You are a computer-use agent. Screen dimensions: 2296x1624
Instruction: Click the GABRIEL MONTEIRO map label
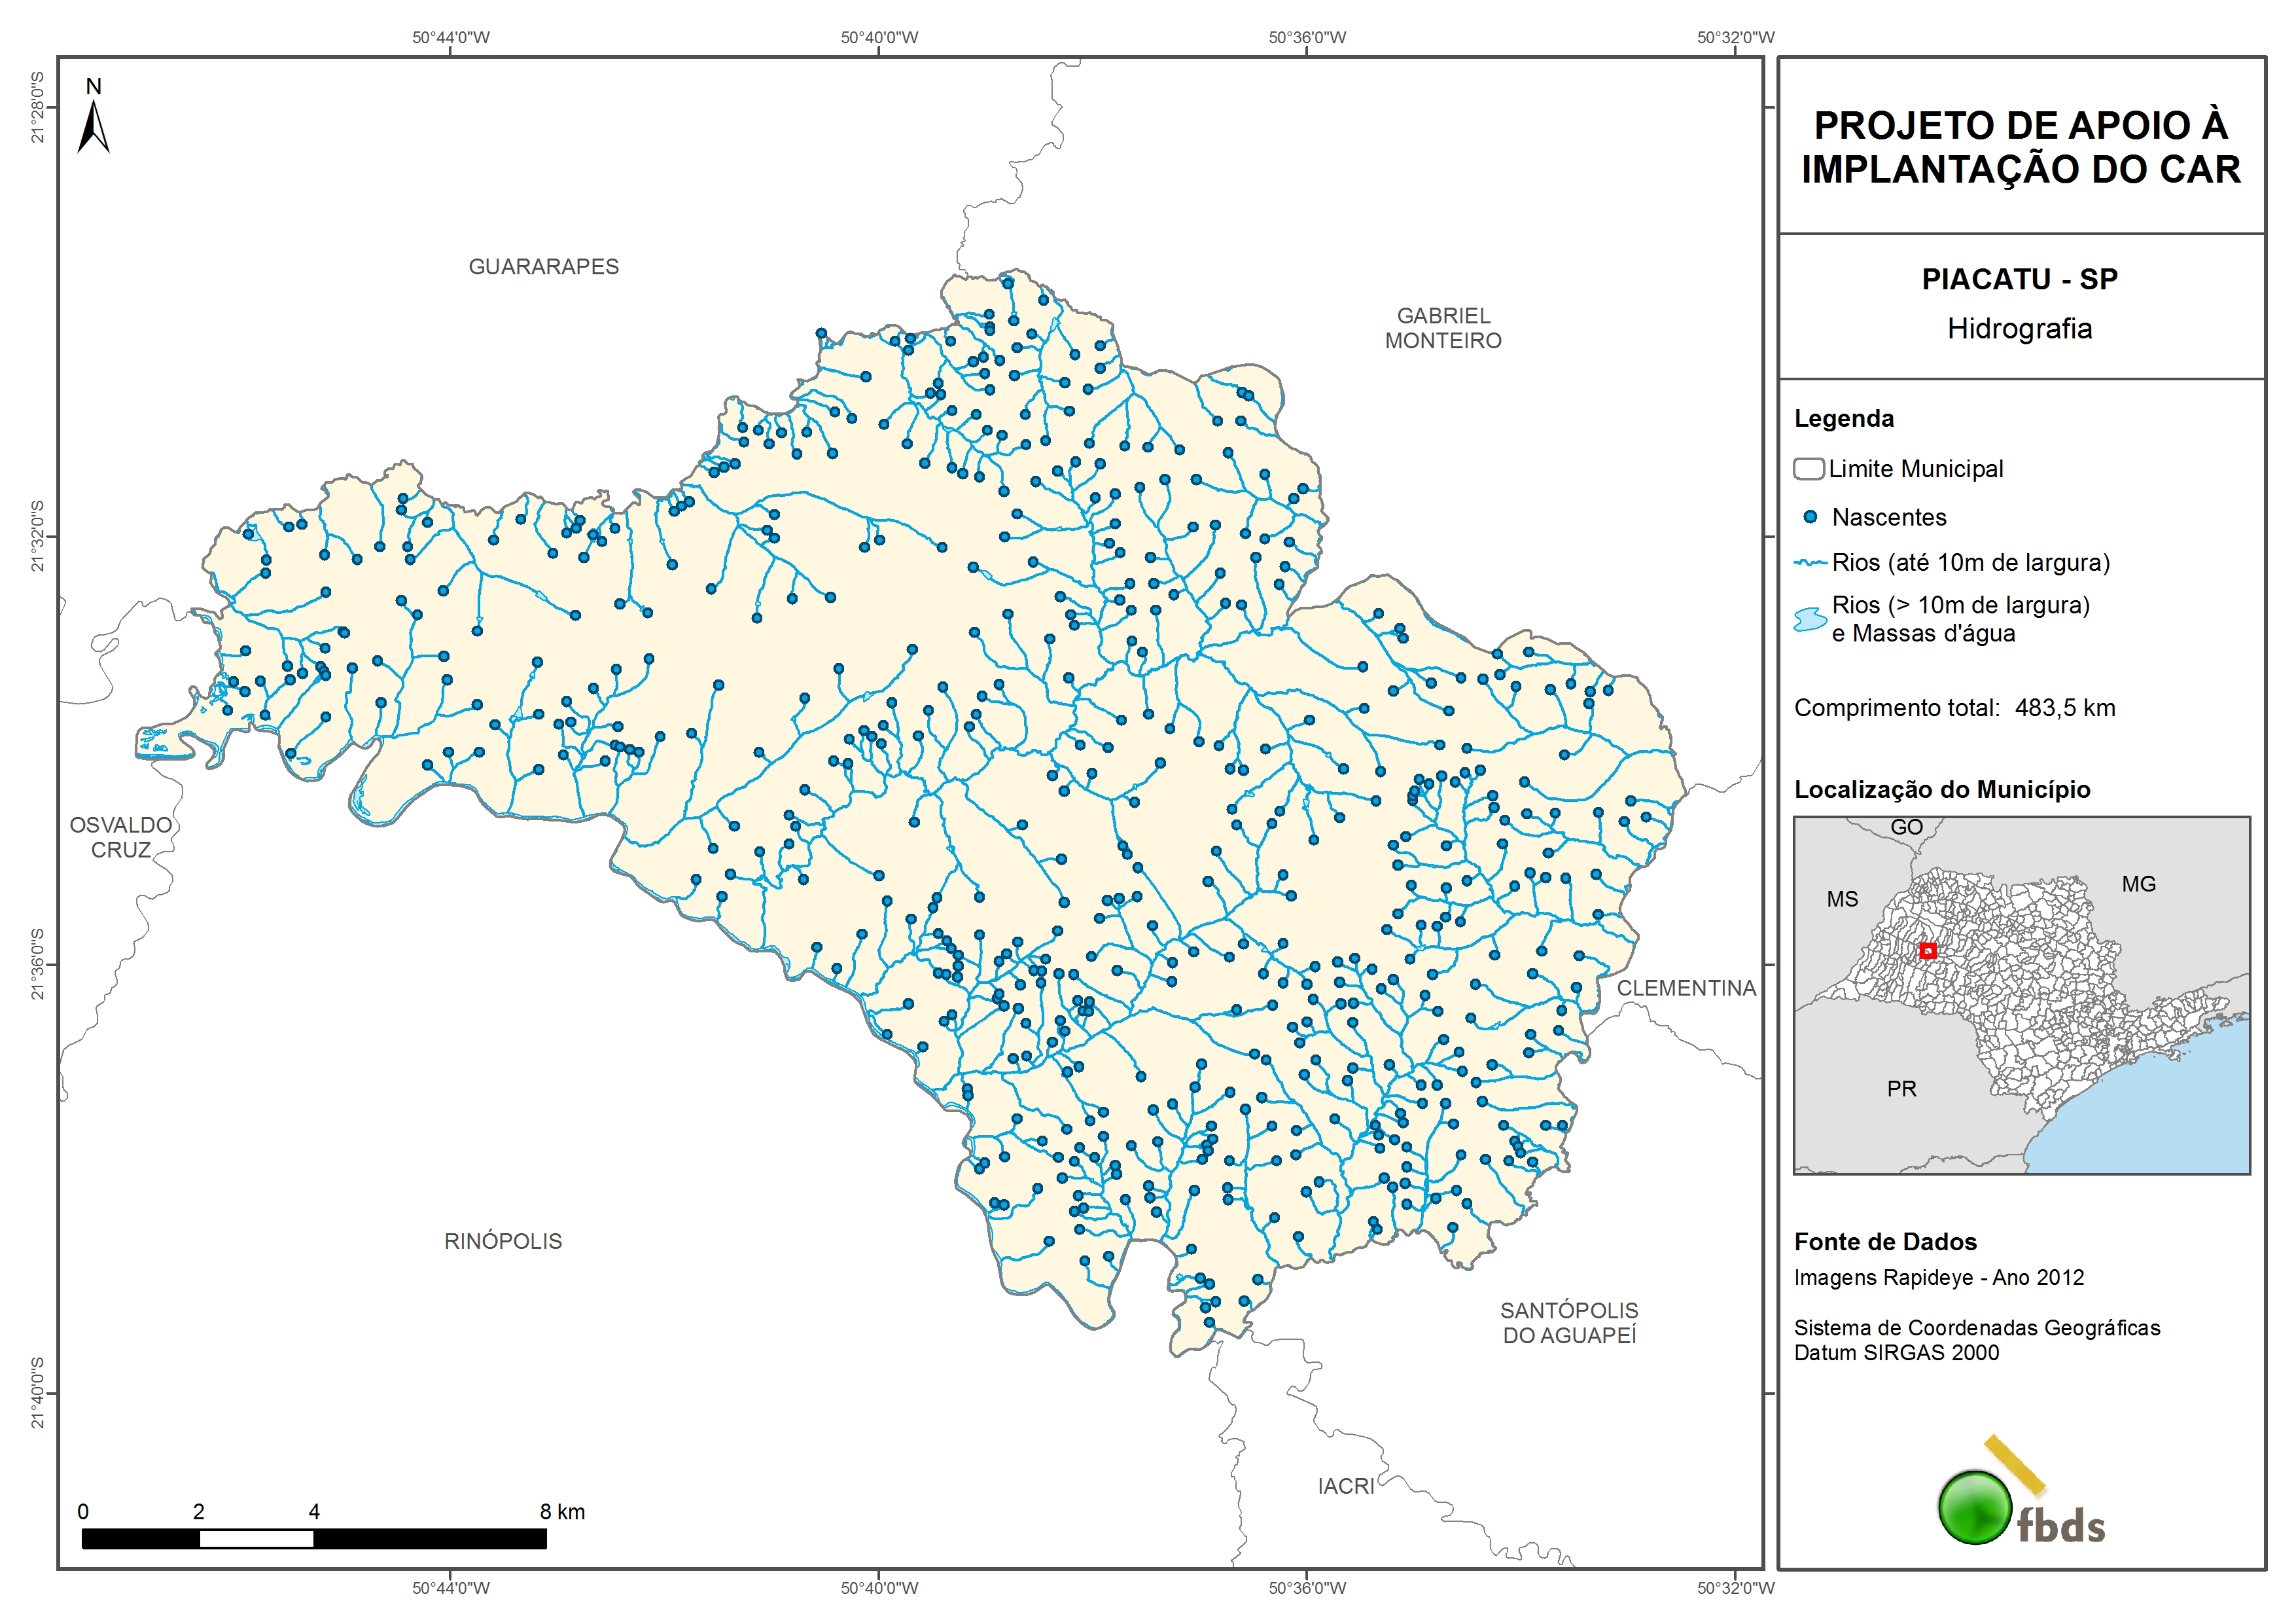click(1442, 328)
